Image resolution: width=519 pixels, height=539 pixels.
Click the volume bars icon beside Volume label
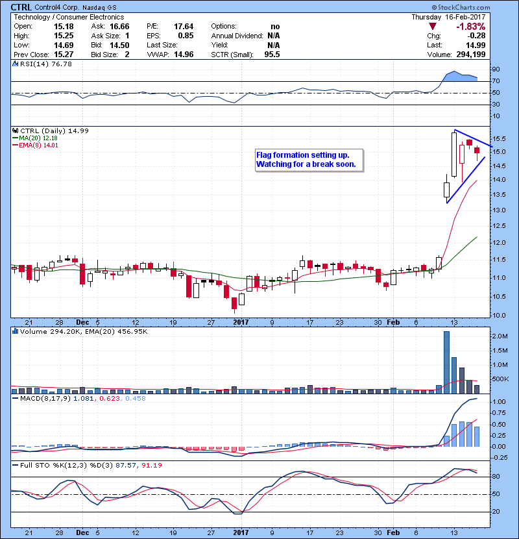coord(15,331)
